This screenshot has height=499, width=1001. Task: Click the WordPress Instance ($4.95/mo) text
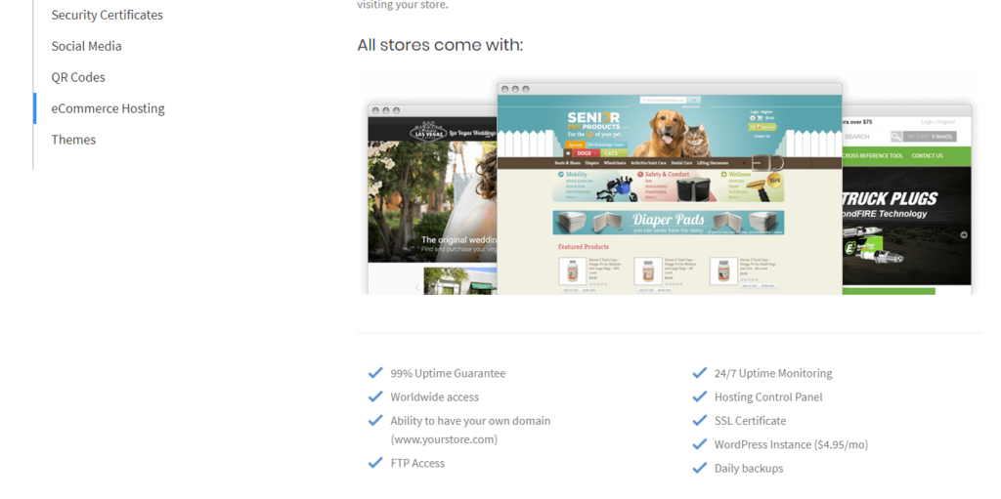(791, 444)
